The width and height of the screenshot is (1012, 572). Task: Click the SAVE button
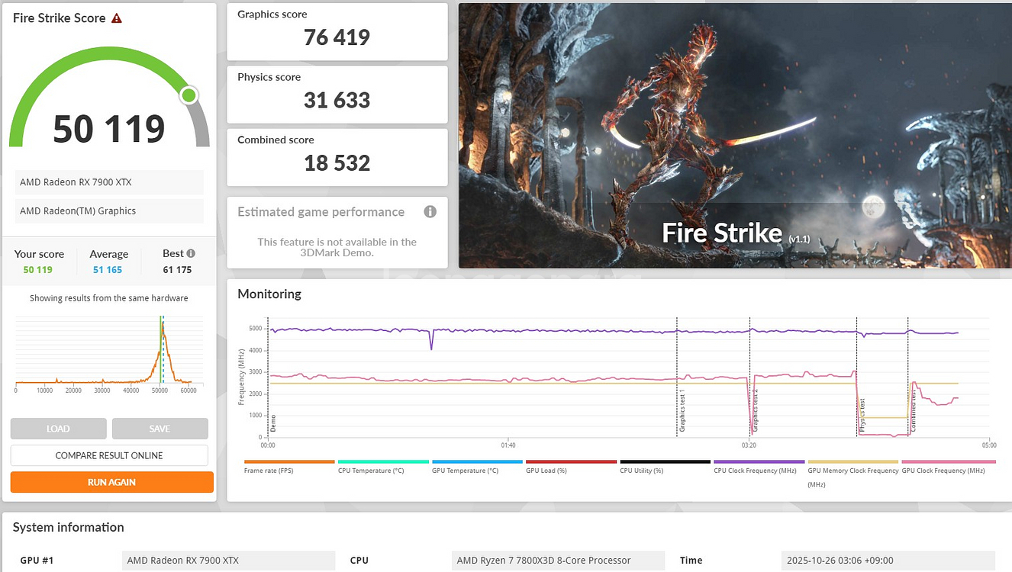pyautogui.click(x=160, y=429)
